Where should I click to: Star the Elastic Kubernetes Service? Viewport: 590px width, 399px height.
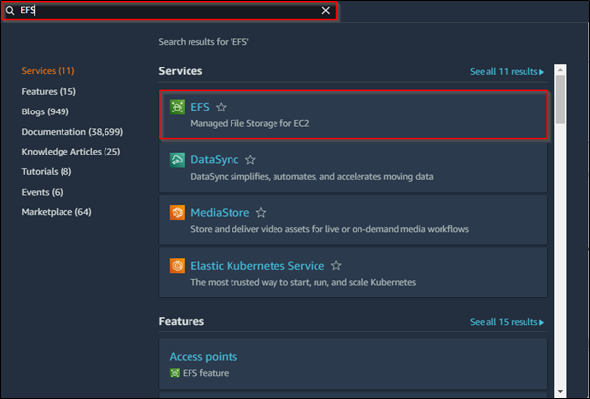(336, 266)
